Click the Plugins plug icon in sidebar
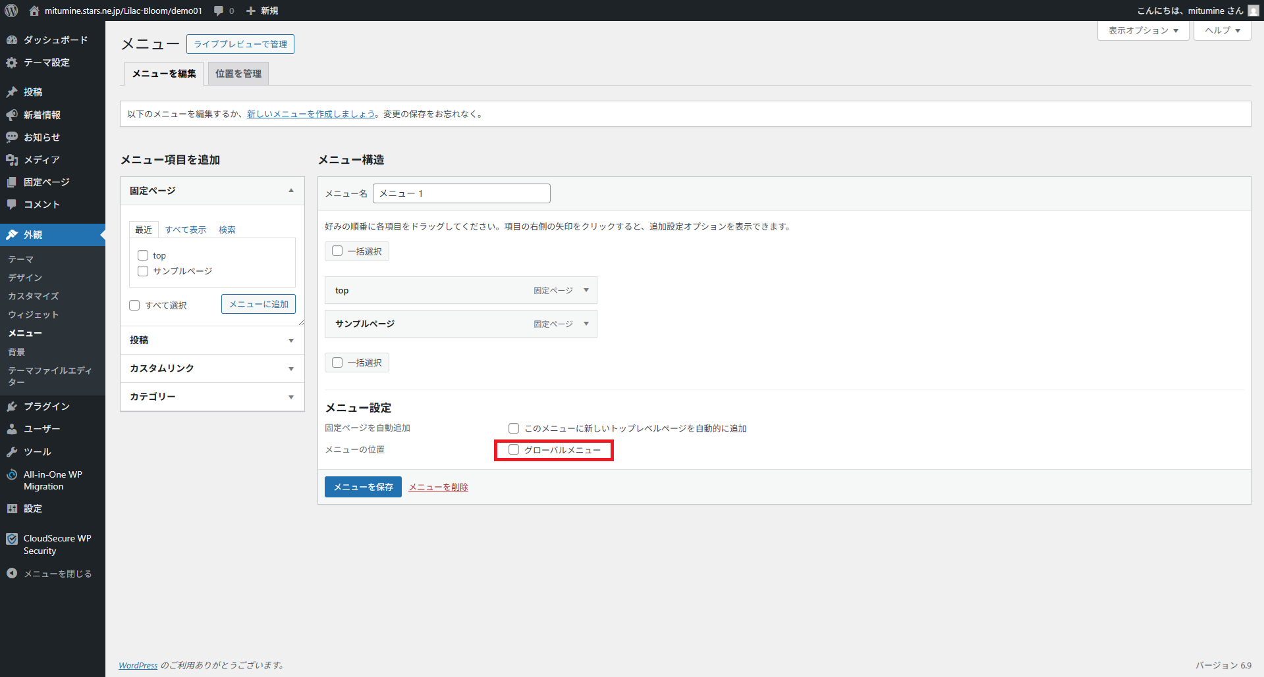Viewport: 1264px width, 677px height. tap(12, 407)
